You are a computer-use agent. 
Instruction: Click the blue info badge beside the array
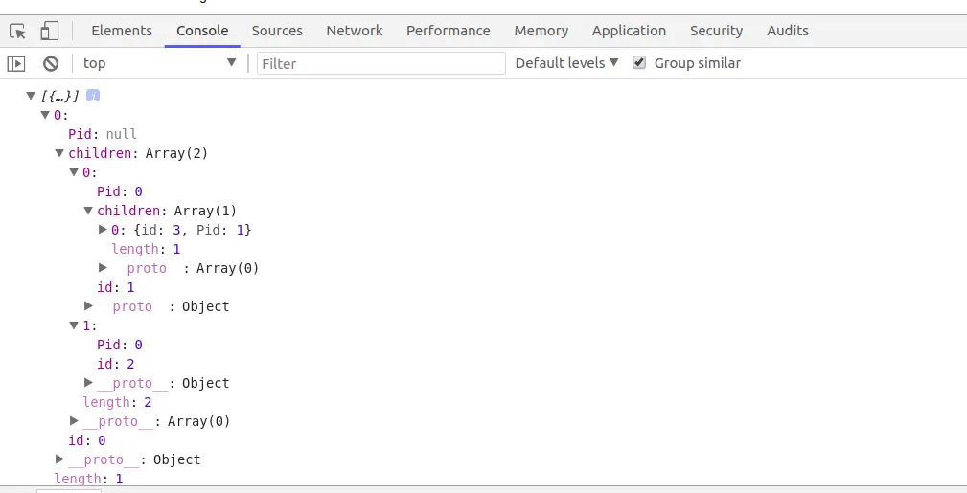[x=93, y=96]
